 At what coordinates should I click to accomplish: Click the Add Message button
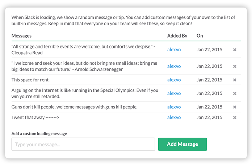tap(182, 144)
